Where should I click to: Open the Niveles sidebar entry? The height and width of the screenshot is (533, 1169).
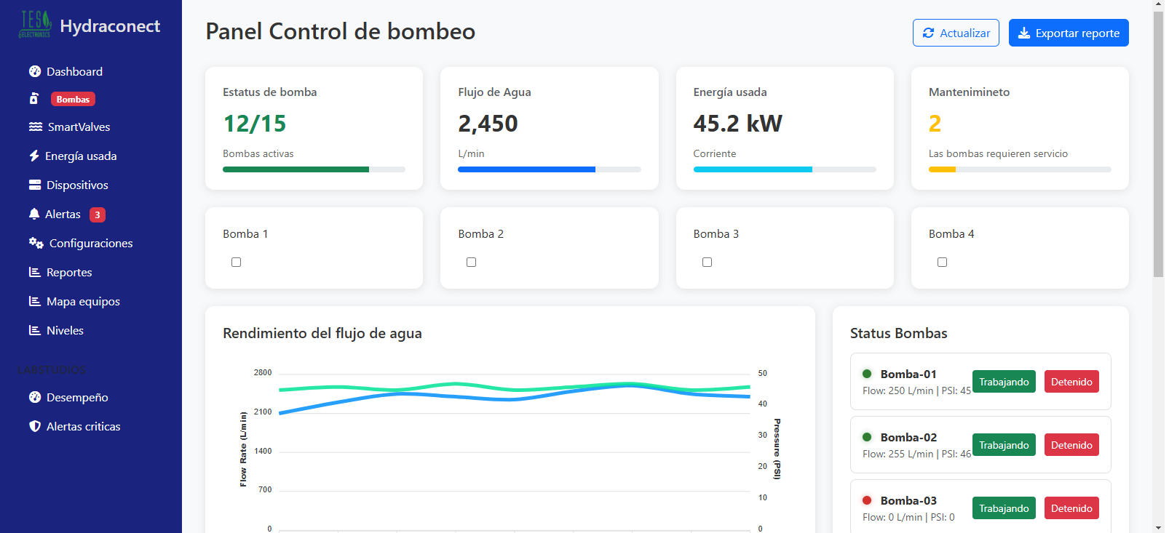coord(65,330)
